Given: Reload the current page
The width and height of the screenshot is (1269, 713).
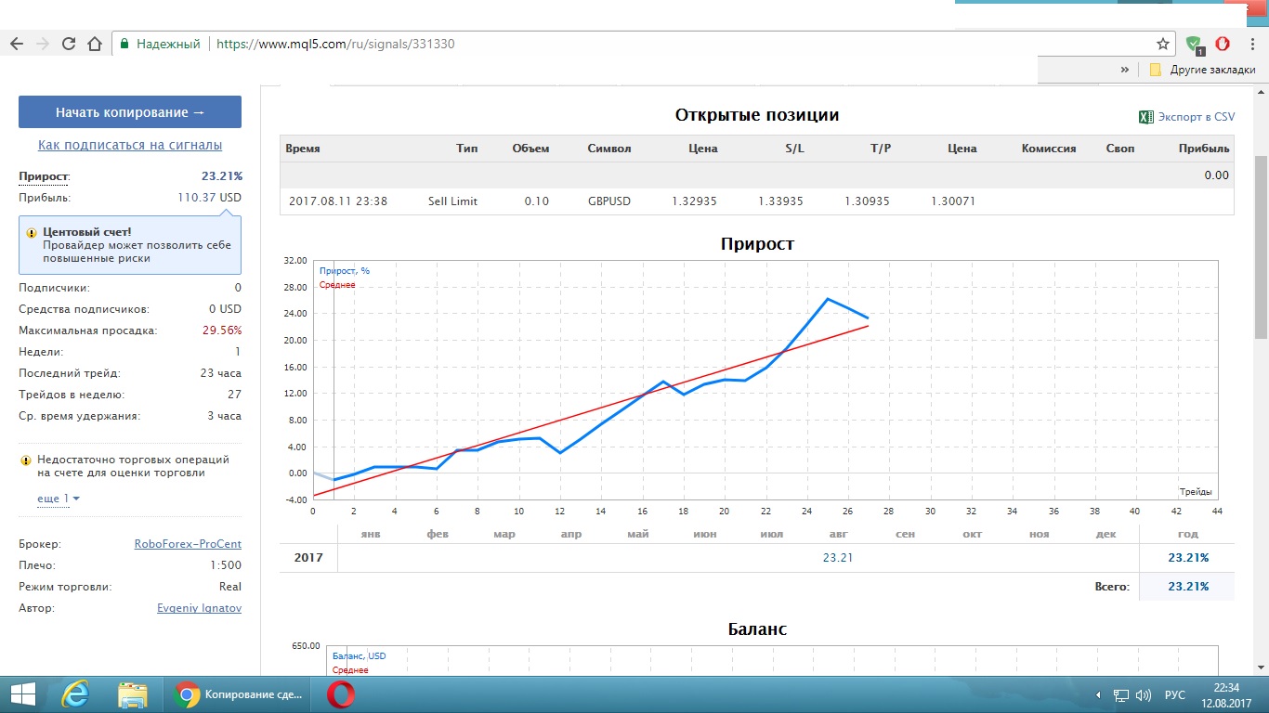Looking at the screenshot, I should pyautogui.click(x=69, y=44).
